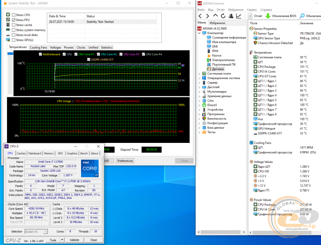
Task: Click the magnifier update search icon
Action: tap(302, 16)
